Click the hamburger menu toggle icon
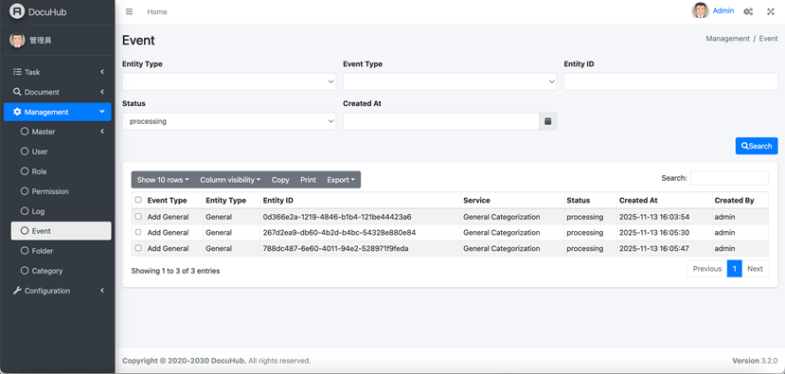This screenshot has height=374, width=785. 129,11
